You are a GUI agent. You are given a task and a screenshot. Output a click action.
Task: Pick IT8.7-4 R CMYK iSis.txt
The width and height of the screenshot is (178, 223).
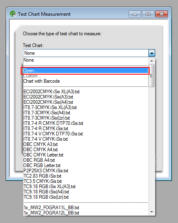point(86,129)
